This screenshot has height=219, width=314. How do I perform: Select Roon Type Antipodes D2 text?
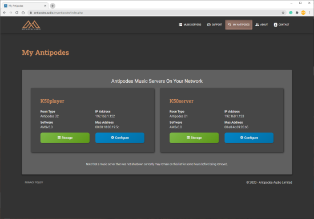pos(50,116)
